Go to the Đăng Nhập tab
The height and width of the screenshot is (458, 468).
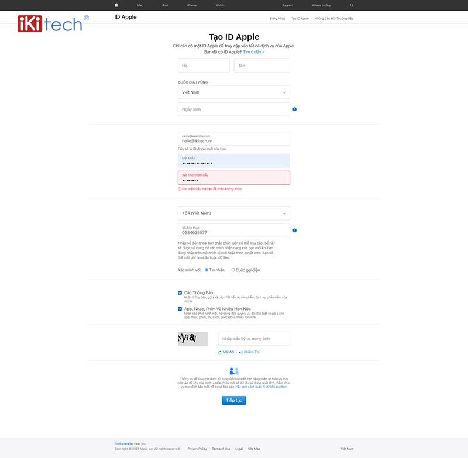(x=277, y=19)
